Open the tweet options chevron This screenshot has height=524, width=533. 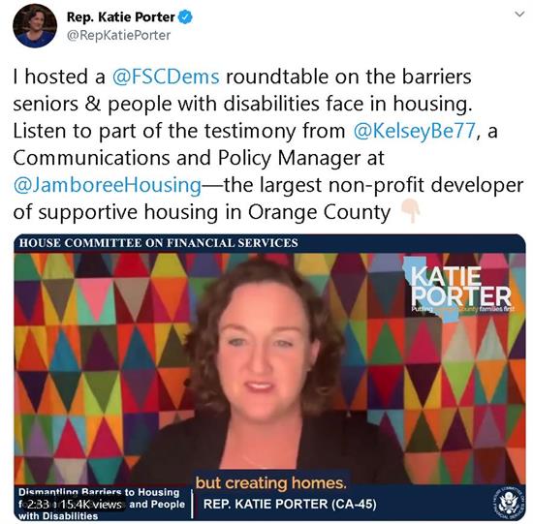click(519, 15)
